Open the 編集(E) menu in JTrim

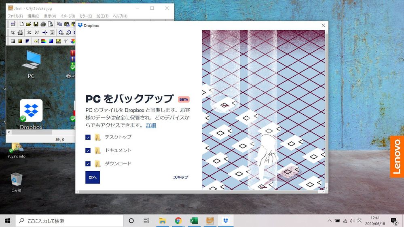click(x=33, y=16)
